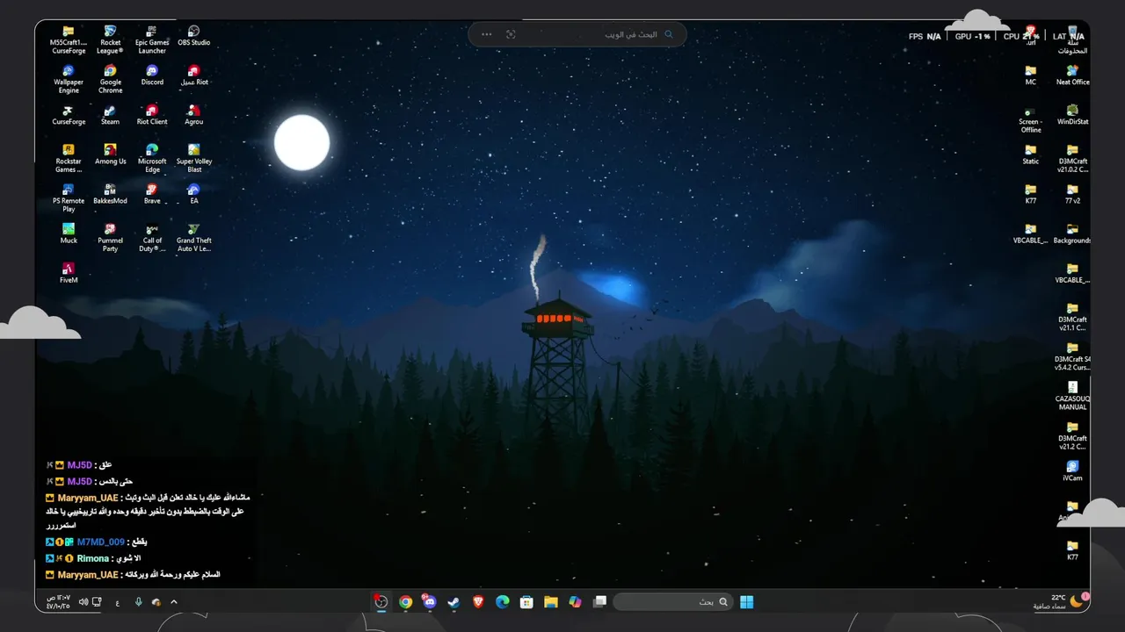Open the Wallpaper Engine desktop shortcut
Viewport: 1125px width, 632px height.
[x=69, y=79]
